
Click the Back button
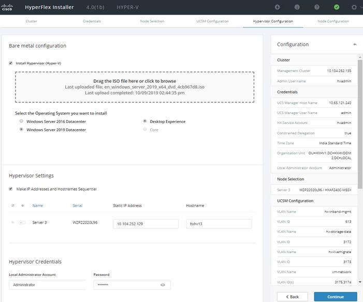(x=293, y=297)
